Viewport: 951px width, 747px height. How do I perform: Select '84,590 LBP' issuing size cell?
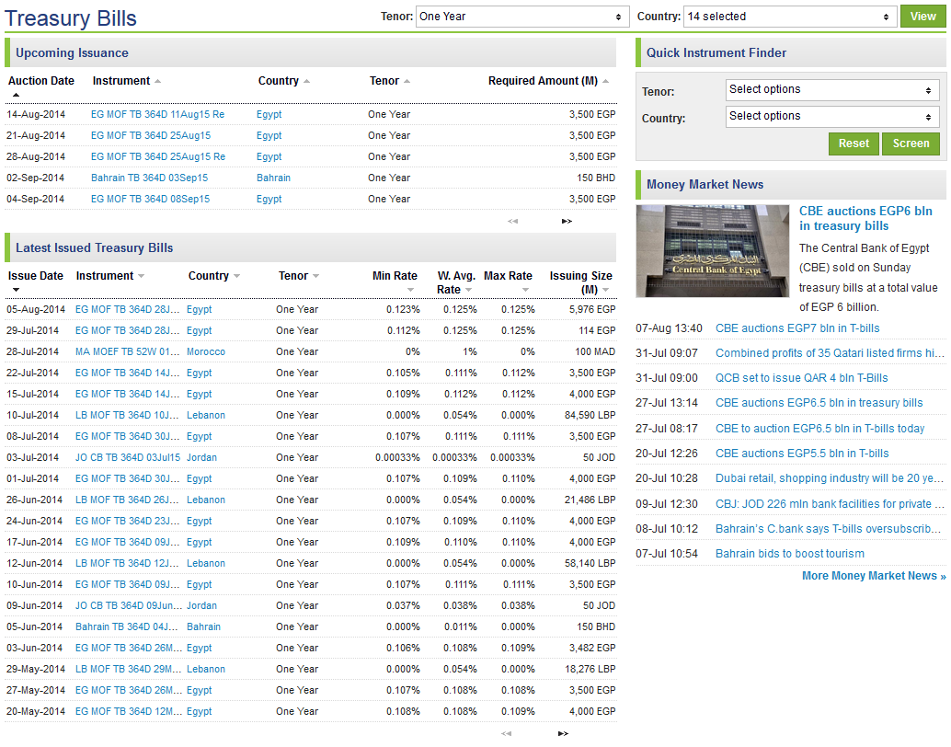(x=590, y=416)
